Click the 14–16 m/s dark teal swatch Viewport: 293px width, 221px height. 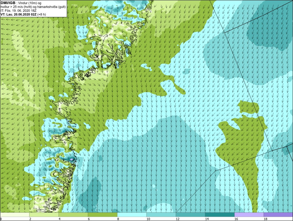220,215
